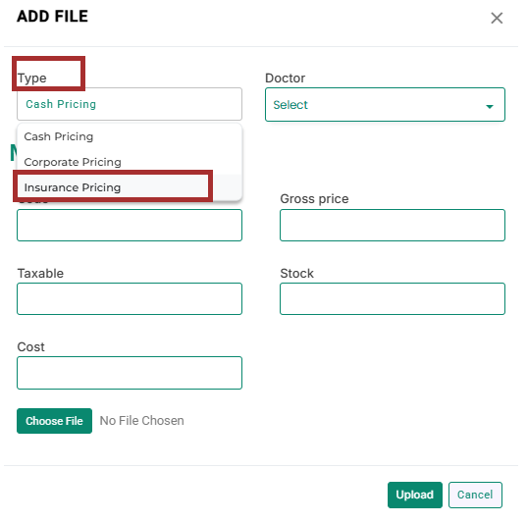Open the Doctor Select dropdown field

385,105
